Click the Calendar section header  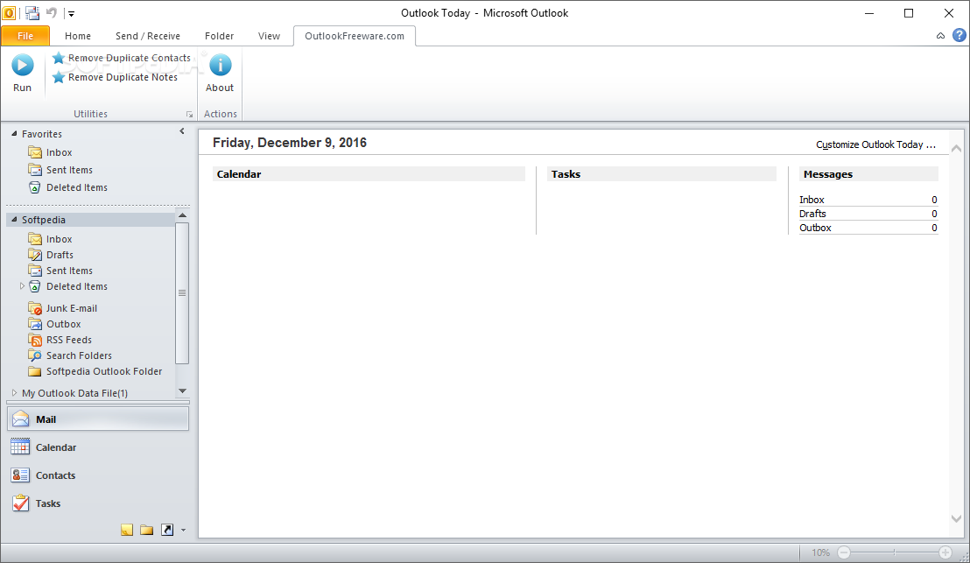pos(369,174)
